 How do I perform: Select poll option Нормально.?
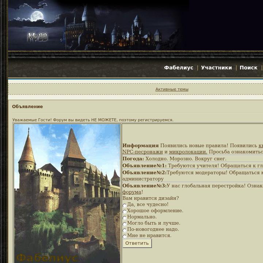tap(125, 218)
